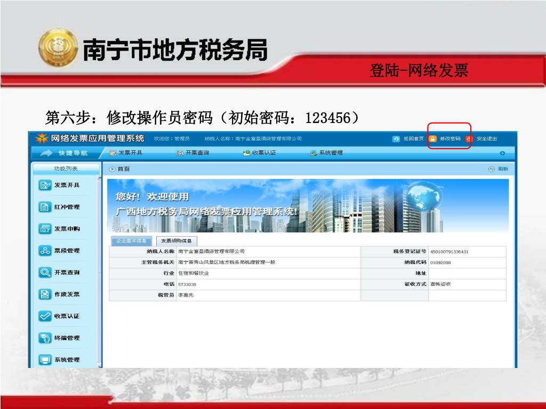
Task: Click the 刷新 text button
Action: (x=503, y=169)
